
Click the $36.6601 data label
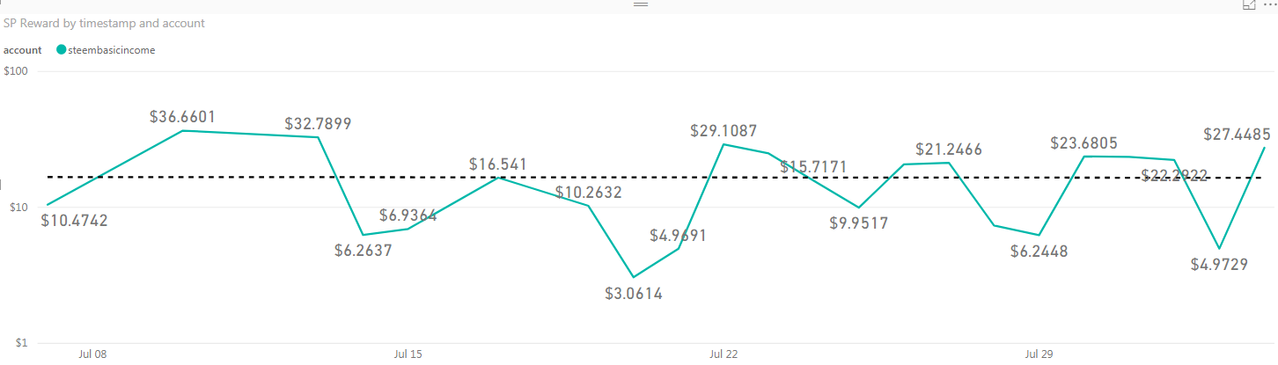pos(182,117)
